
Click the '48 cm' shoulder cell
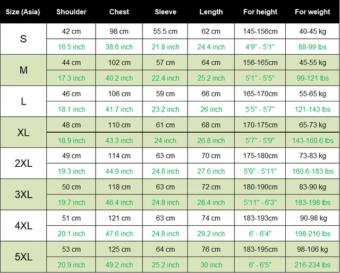[x=71, y=125]
